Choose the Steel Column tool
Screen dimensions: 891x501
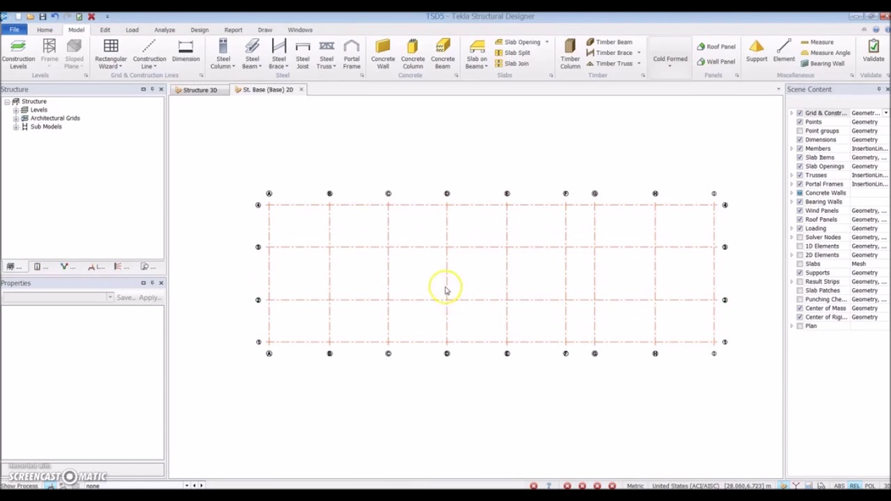[x=223, y=54]
